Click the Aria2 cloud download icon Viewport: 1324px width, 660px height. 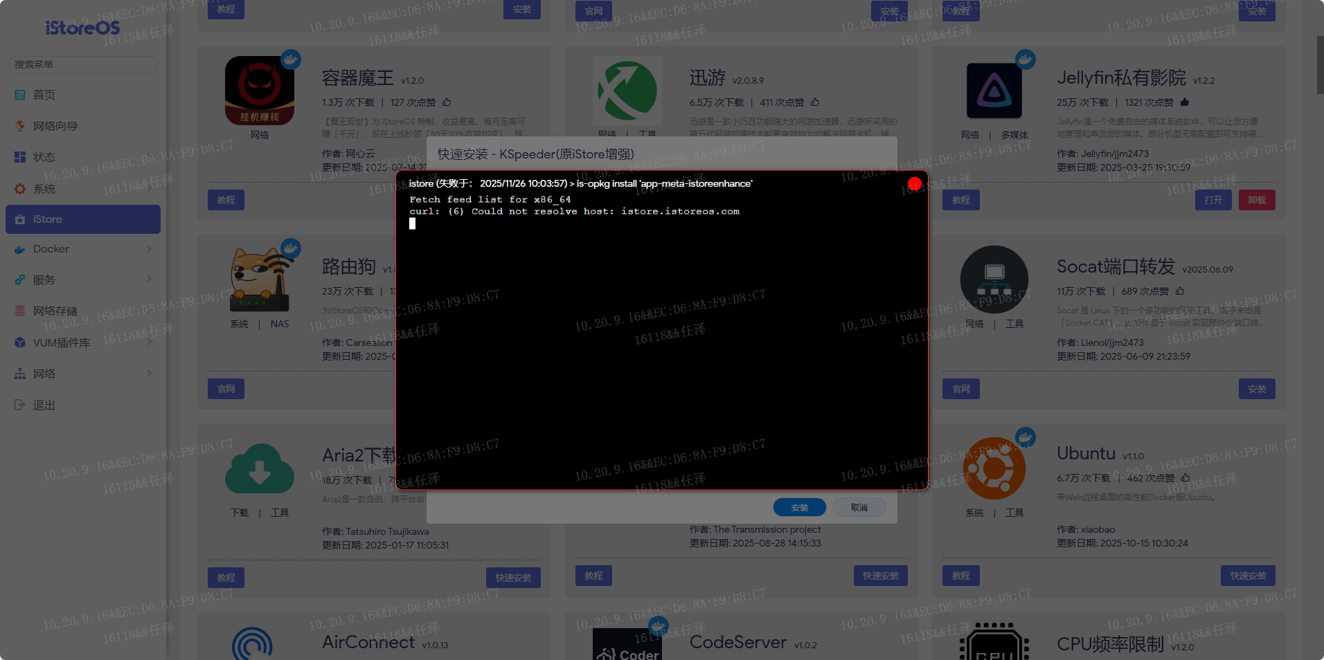260,468
